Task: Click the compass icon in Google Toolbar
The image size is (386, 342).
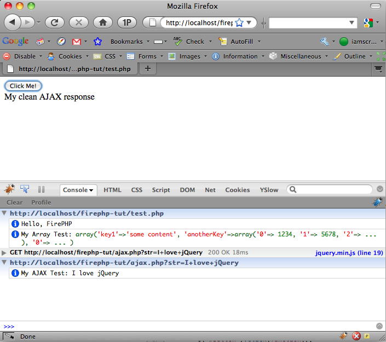Action: pyautogui.click(x=61, y=42)
